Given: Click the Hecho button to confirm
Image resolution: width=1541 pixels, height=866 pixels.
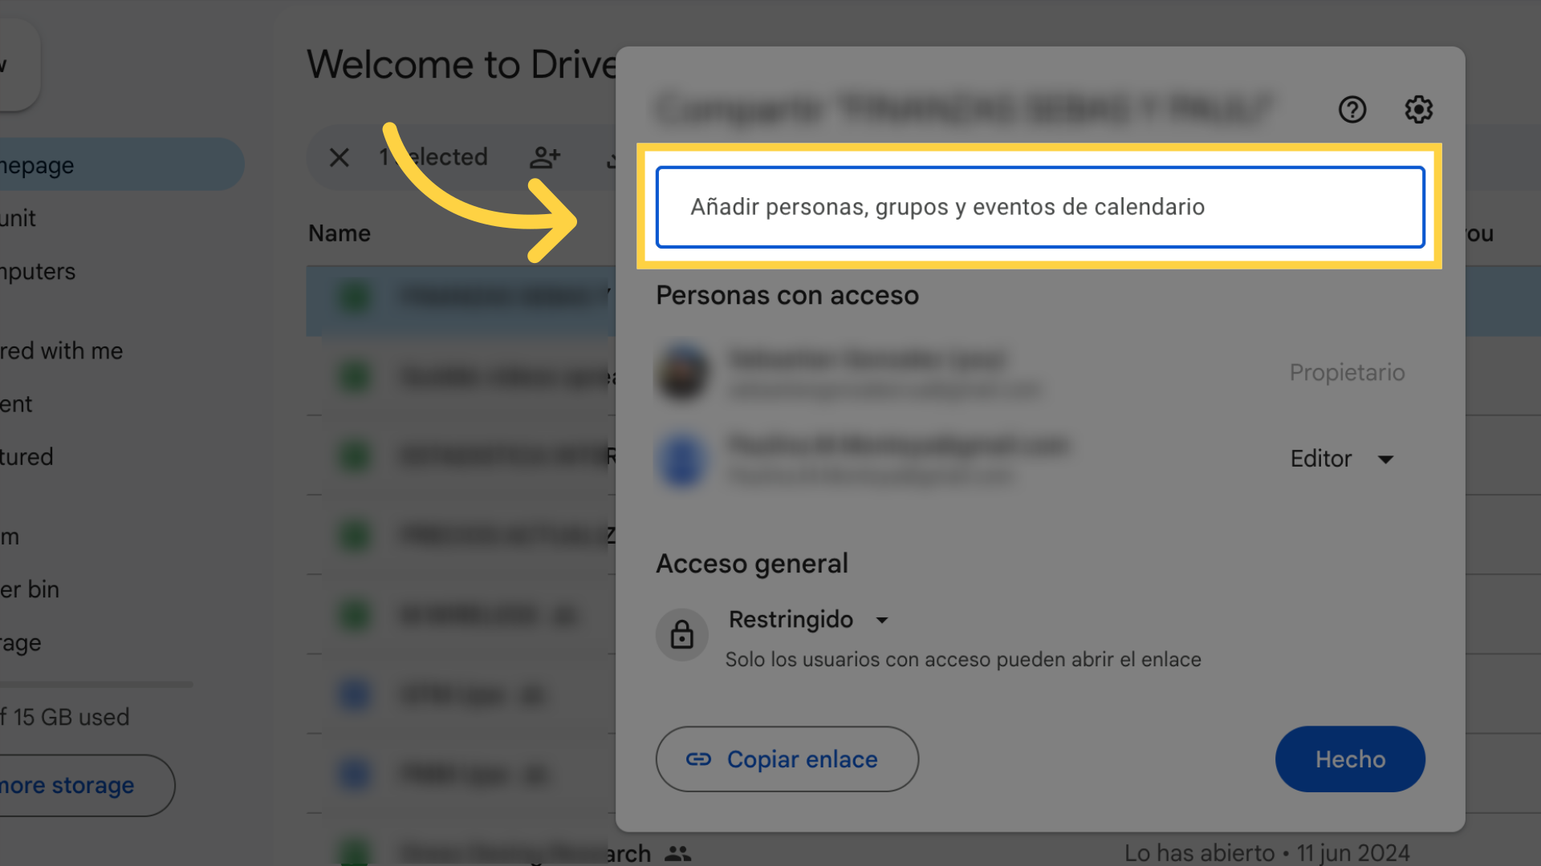Looking at the screenshot, I should coord(1351,759).
